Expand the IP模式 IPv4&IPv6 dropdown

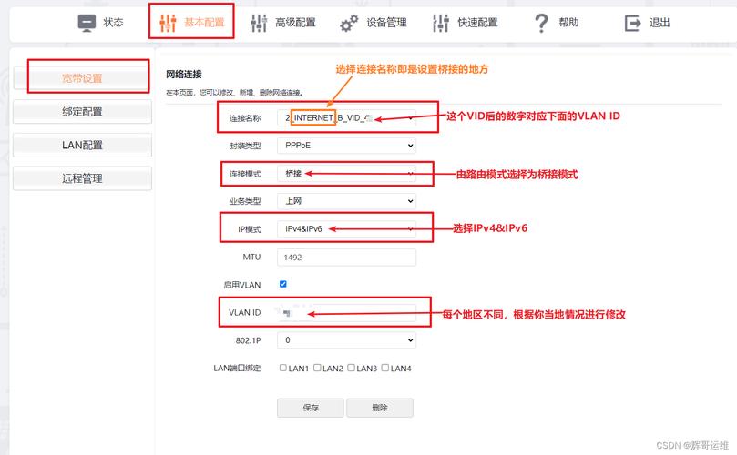coord(346,228)
